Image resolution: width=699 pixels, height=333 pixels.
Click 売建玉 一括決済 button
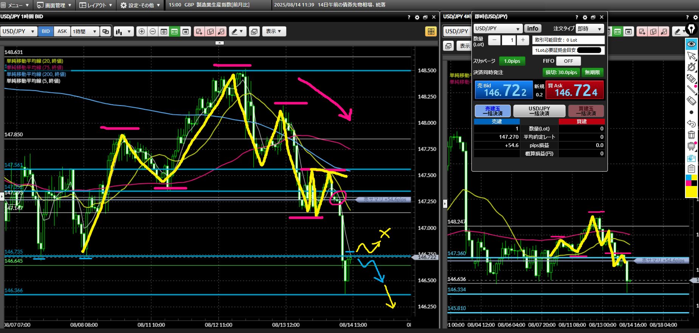click(493, 111)
